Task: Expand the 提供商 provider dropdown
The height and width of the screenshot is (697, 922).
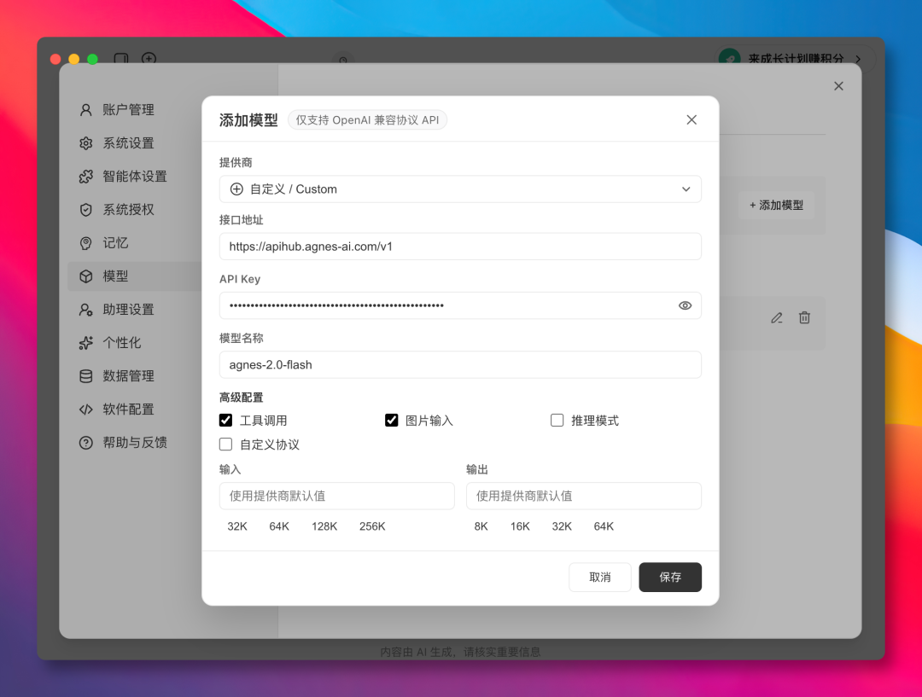Action: 460,189
